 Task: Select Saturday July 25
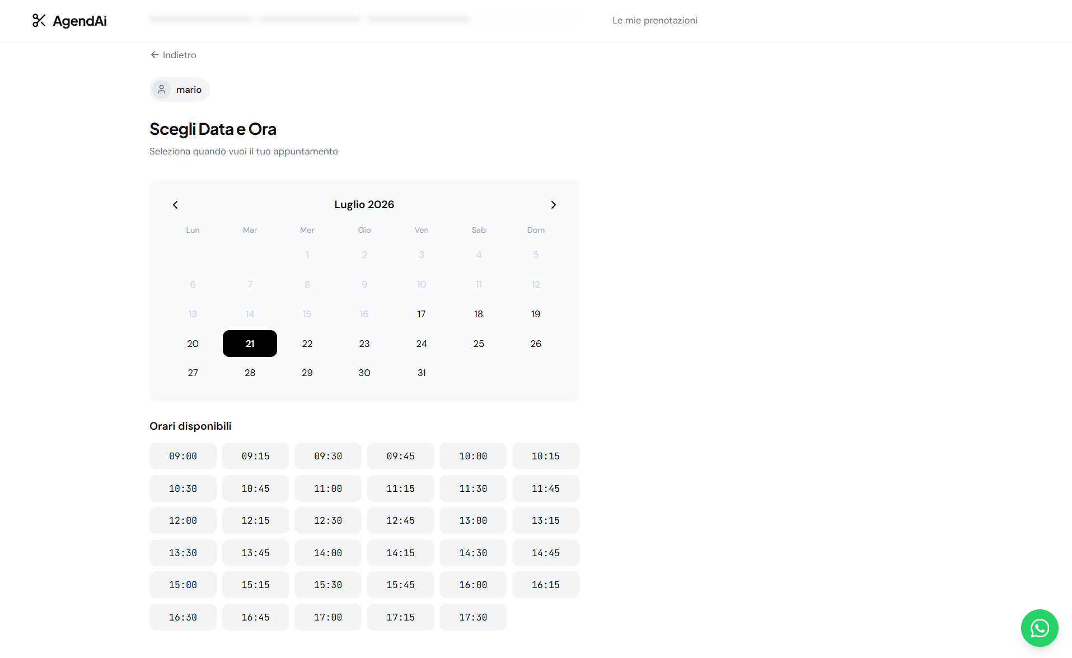pos(479,344)
